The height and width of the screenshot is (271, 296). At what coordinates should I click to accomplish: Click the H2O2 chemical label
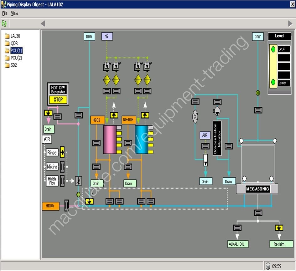pos(97,120)
